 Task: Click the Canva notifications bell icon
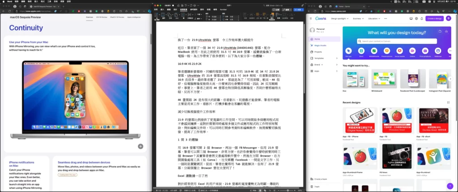point(422,18)
